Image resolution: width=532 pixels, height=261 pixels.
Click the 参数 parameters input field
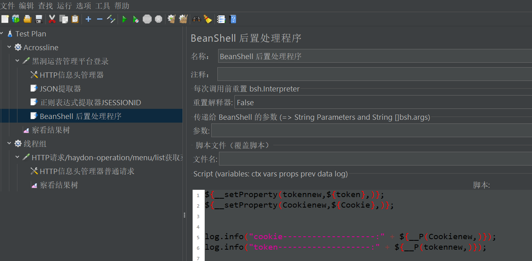coord(371,131)
